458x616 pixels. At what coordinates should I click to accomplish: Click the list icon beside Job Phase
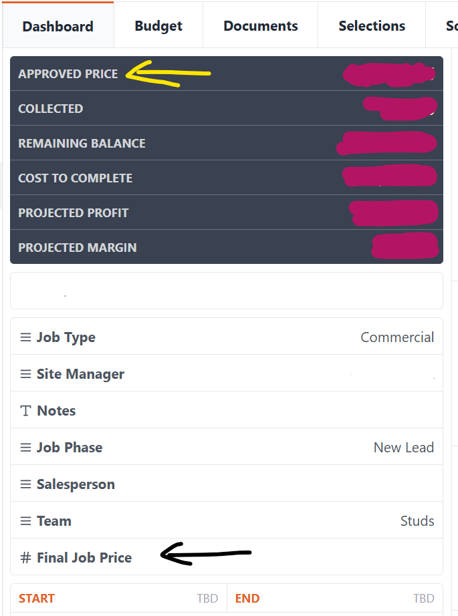25,448
